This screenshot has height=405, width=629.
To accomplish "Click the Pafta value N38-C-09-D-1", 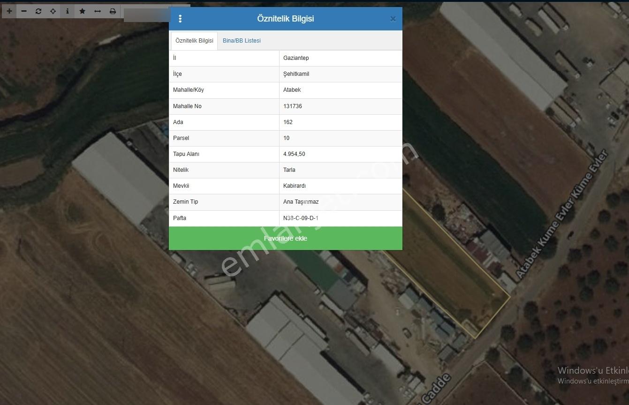I will click(301, 218).
